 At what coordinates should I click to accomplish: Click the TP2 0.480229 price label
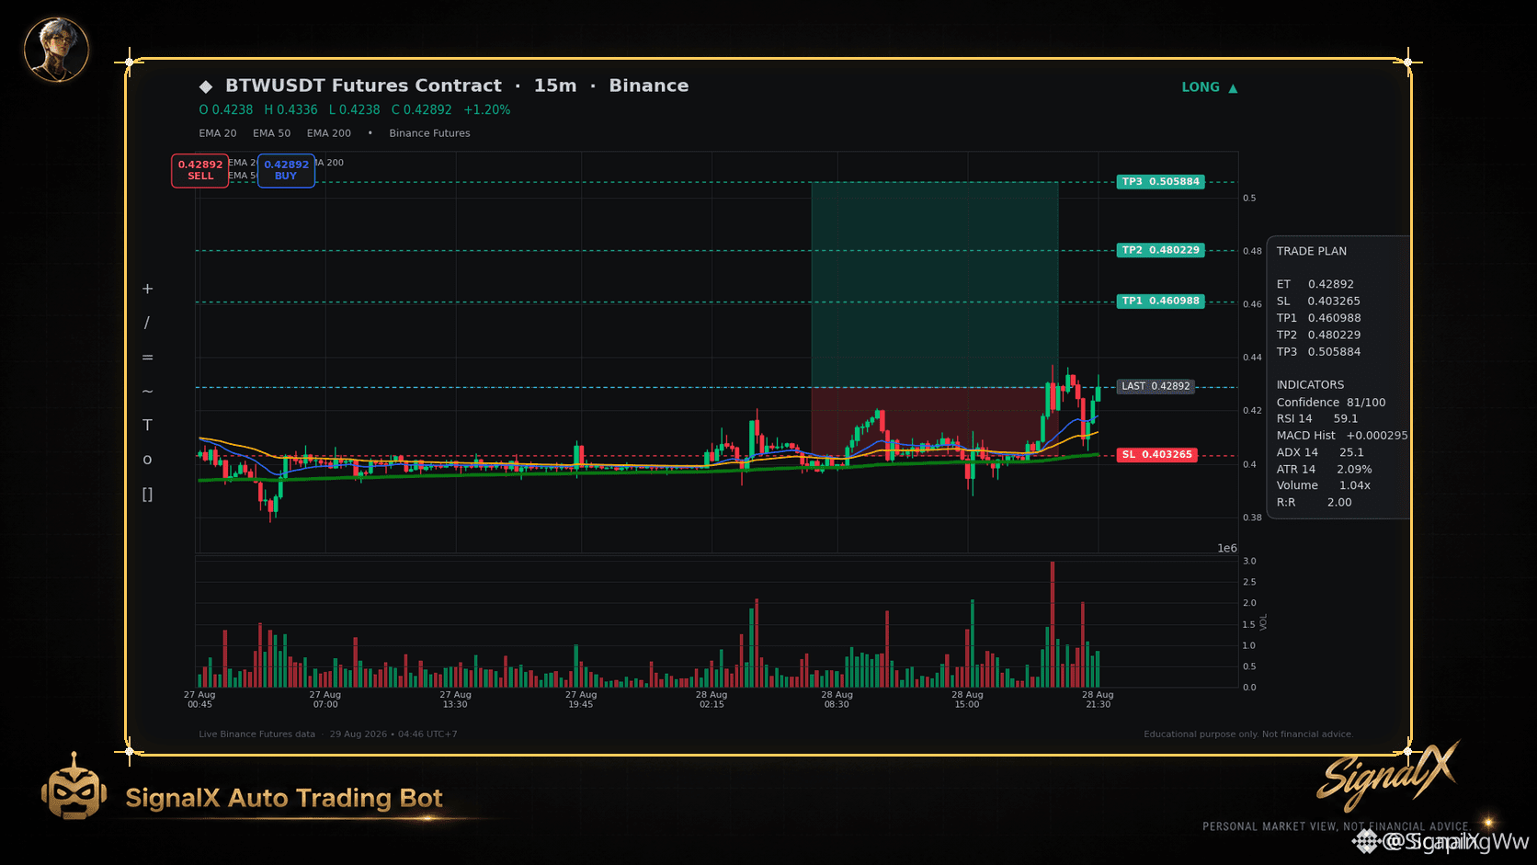(1160, 250)
